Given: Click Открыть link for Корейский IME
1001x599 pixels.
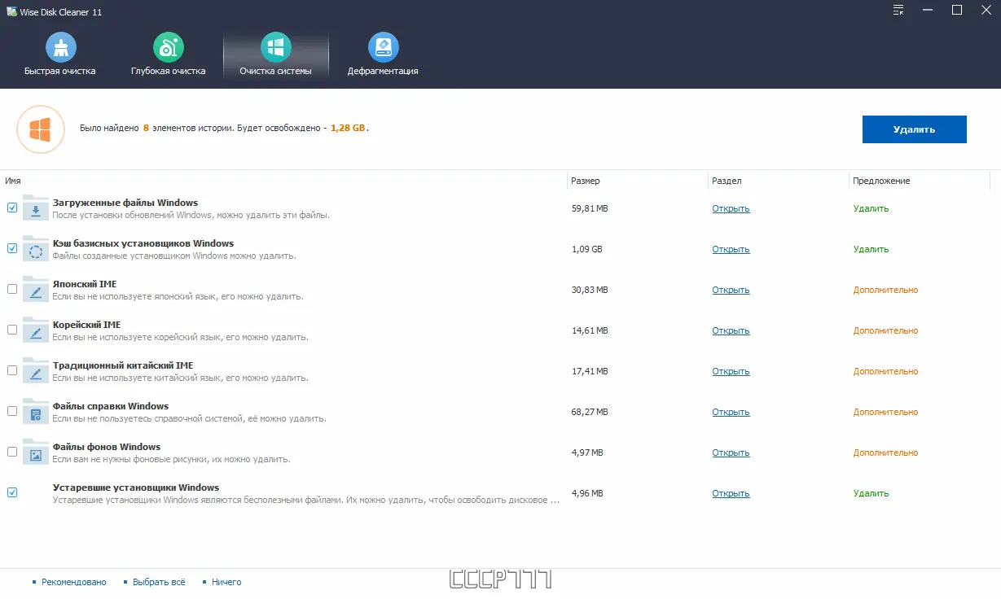Looking at the screenshot, I should pos(731,330).
